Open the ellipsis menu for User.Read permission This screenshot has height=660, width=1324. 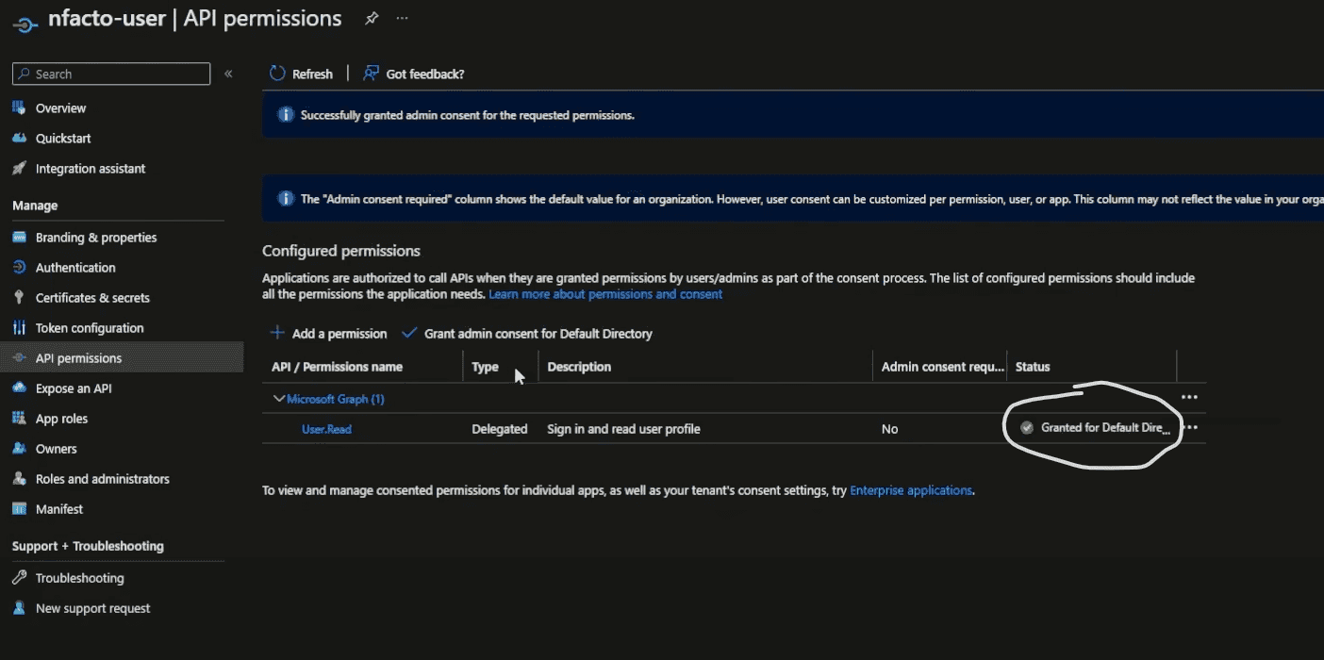tap(1189, 427)
